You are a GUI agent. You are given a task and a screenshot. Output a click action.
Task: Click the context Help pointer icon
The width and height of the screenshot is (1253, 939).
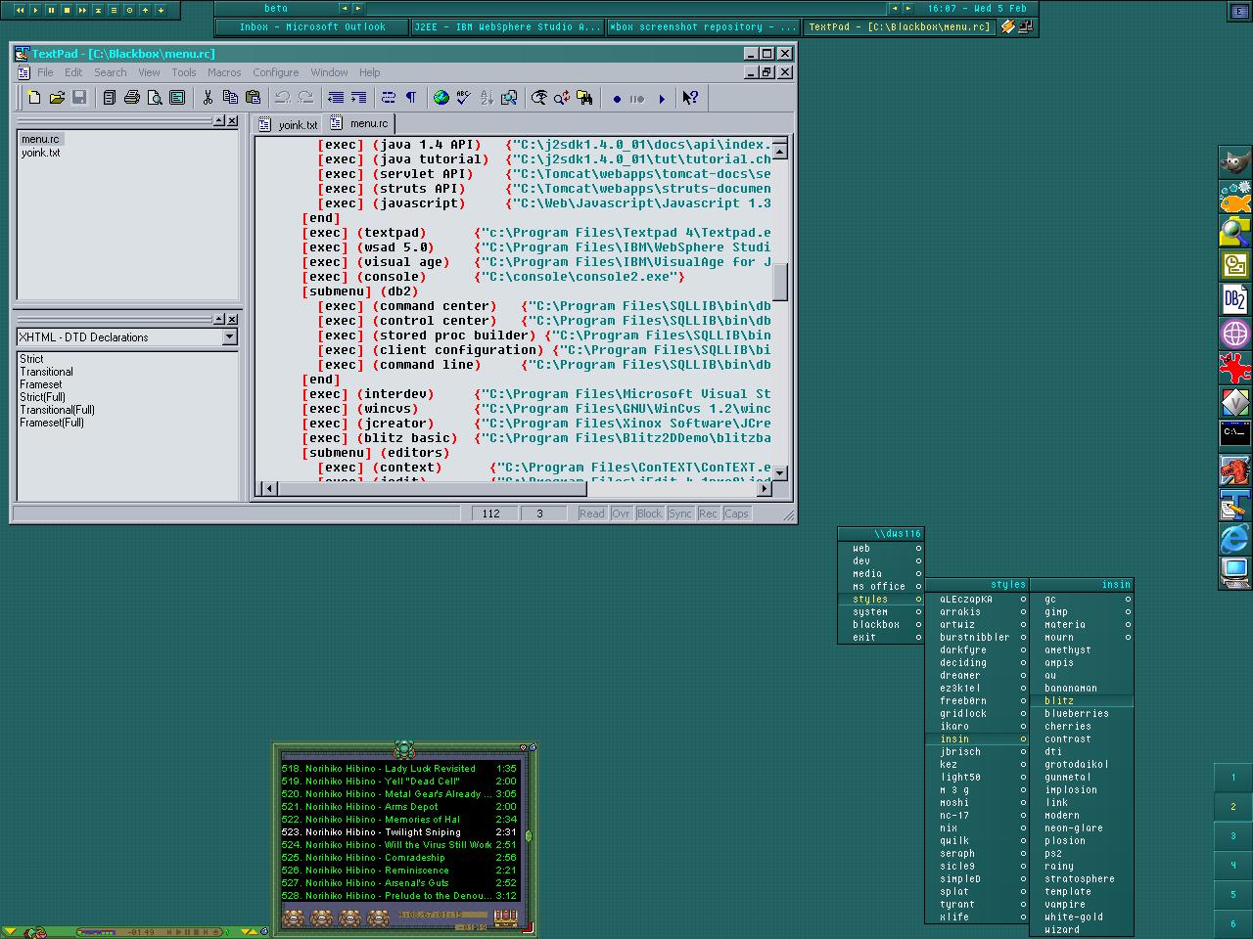point(690,98)
